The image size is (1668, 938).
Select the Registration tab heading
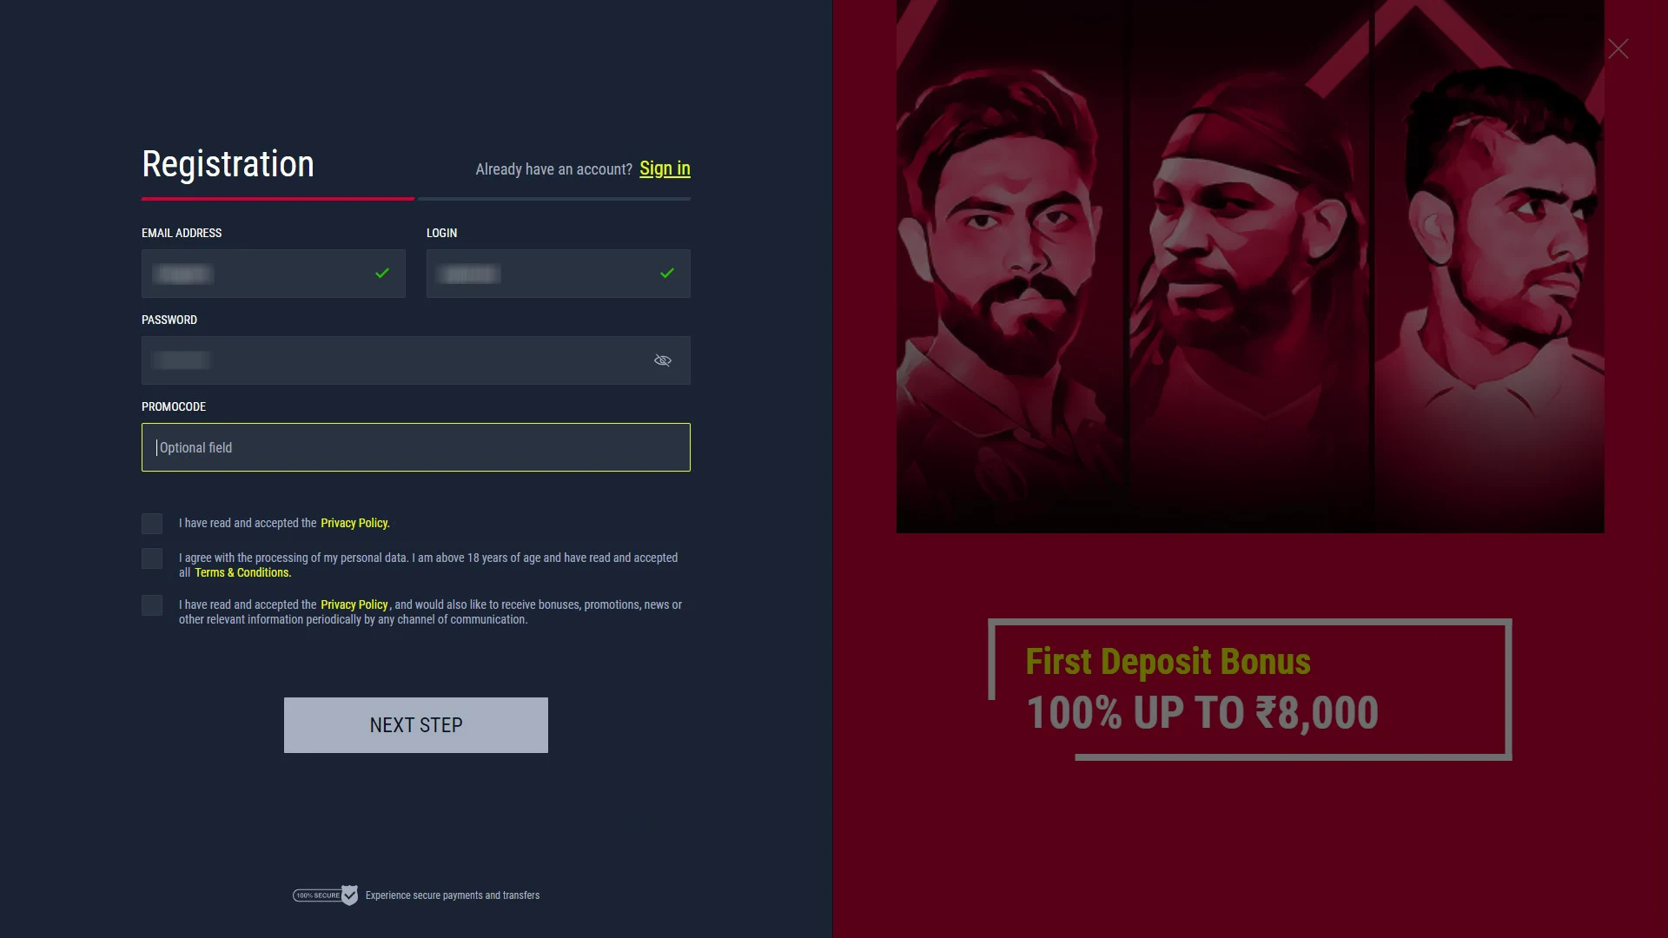[x=227, y=162]
